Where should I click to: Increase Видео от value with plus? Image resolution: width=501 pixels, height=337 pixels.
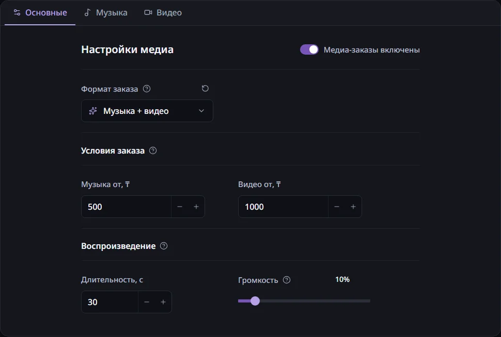coord(353,207)
